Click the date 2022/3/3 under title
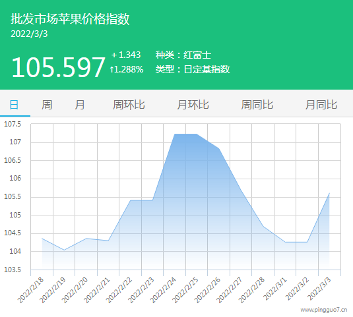Image resolution: width=353 pixels, height=317 pixels. point(29,34)
